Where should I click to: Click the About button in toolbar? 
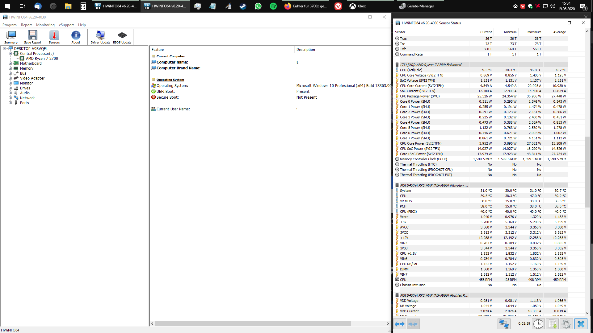(x=76, y=37)
